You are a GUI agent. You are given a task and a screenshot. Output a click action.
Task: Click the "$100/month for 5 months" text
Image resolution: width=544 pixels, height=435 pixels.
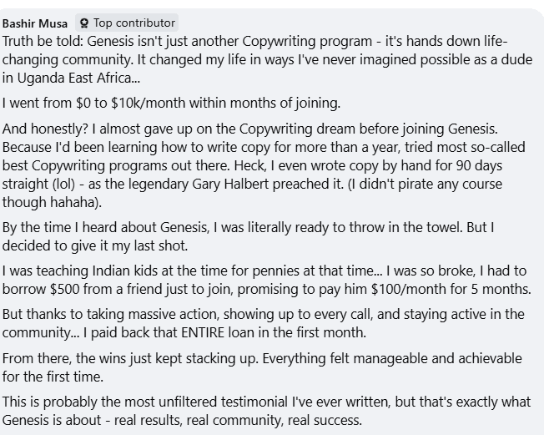[x=471, y=289]
